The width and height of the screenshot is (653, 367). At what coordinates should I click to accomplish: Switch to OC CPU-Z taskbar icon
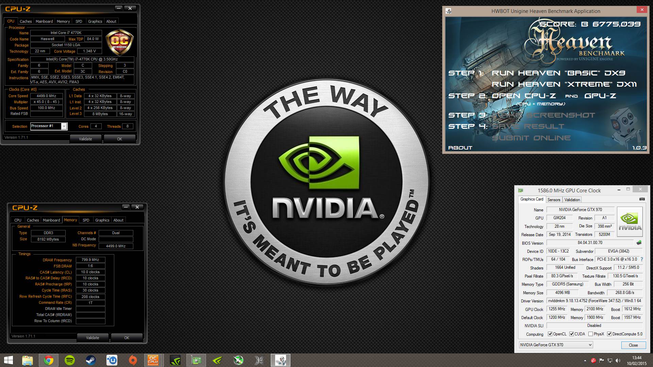pyautogui.click(x=153, y=360)
